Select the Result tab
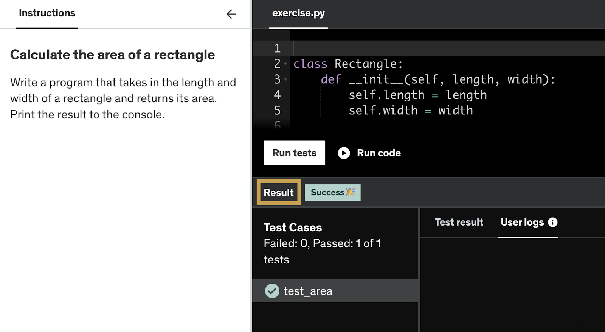The width and height of the screenshot is (605, 332). pos(279,192)
